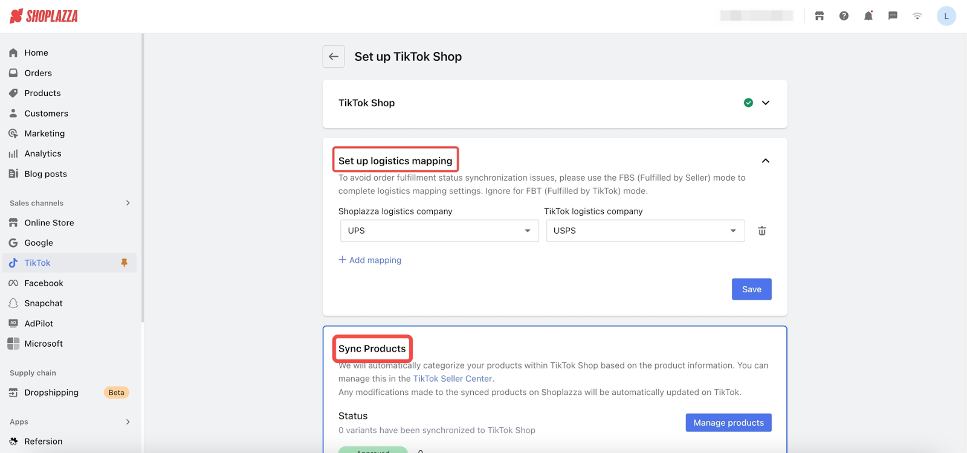This screenshot has width=967, height=453.
Task: Expand the Sales channels chevron
Action: [x=128, y=203]
